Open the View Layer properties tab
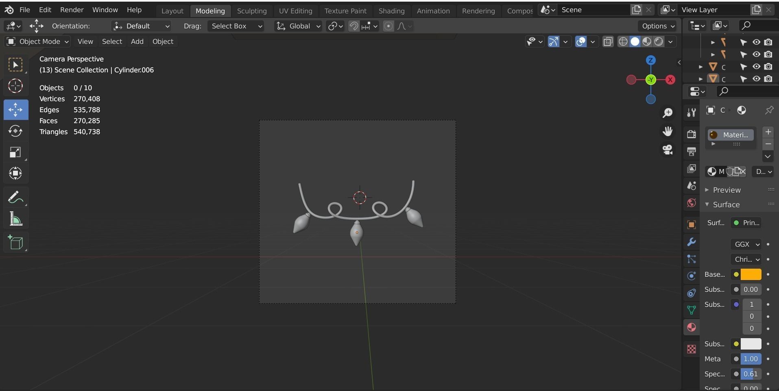Viewport: 779px width, 391px height. 691,169
